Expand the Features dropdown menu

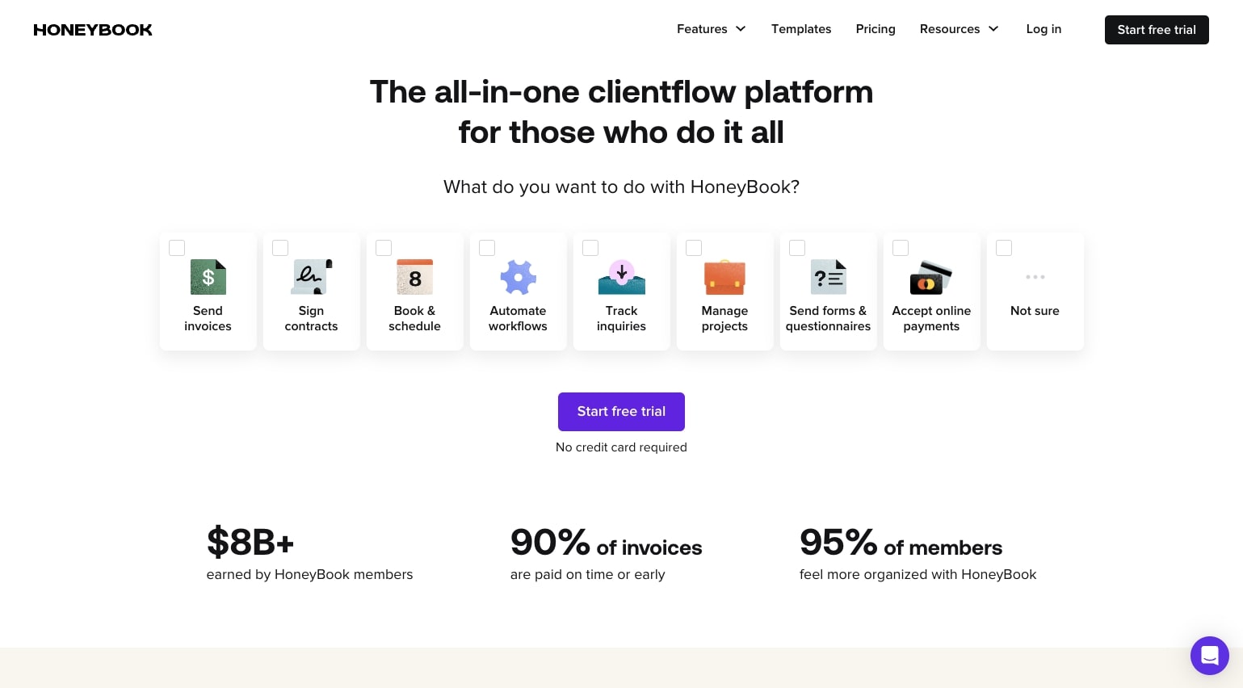click(711, 29)
